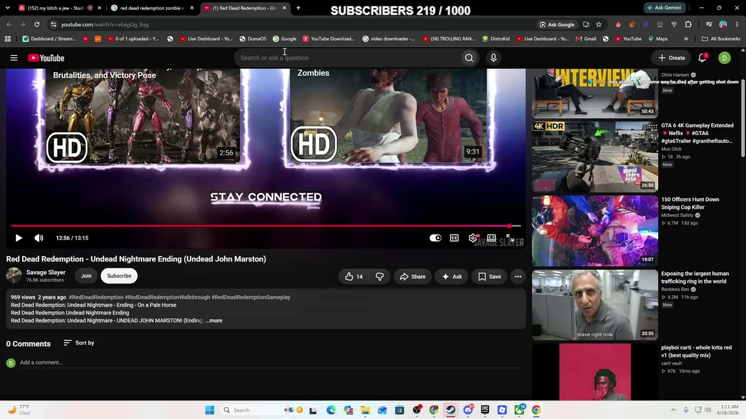Click Ask Google in the address bar
746x419 pixels.
point(557,24)
